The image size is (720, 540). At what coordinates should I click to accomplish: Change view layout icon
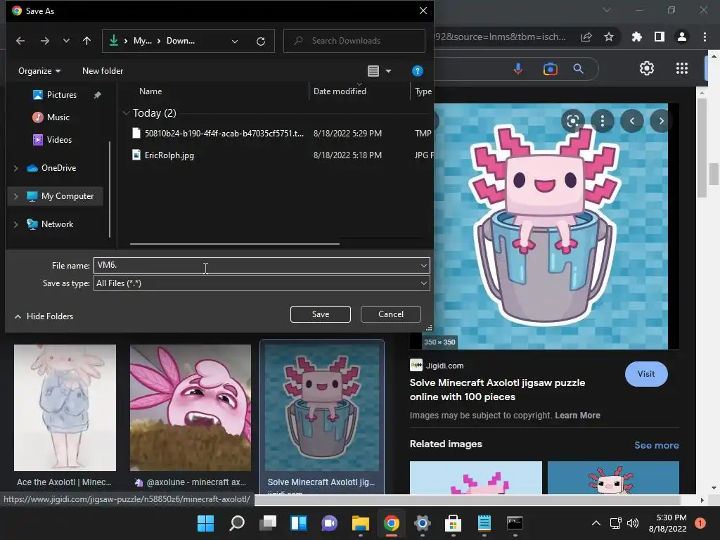pyautogui.click(x=373, y=71)
